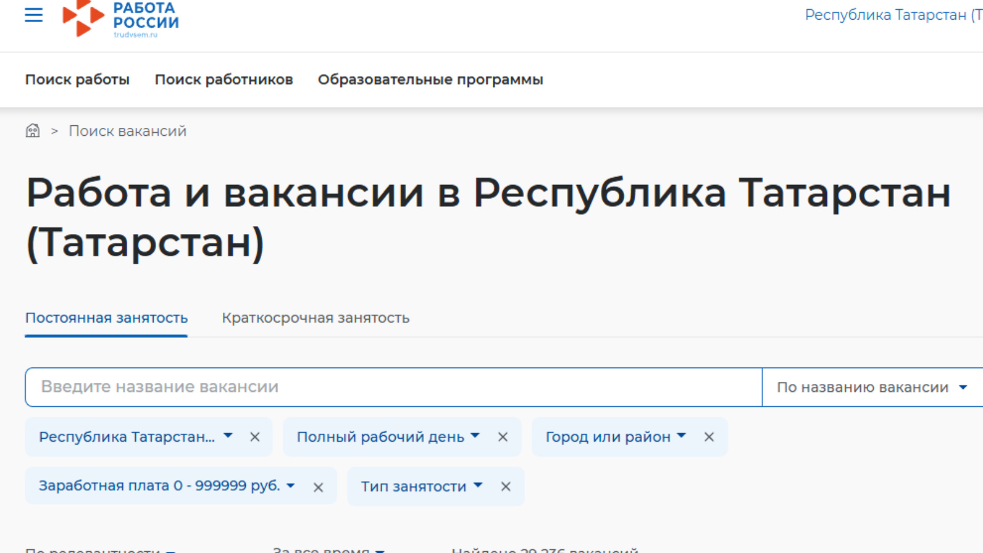983x553 pixels.
Task: Remove the Полный рабочий день filter
Action: click(x=503, y=437)
